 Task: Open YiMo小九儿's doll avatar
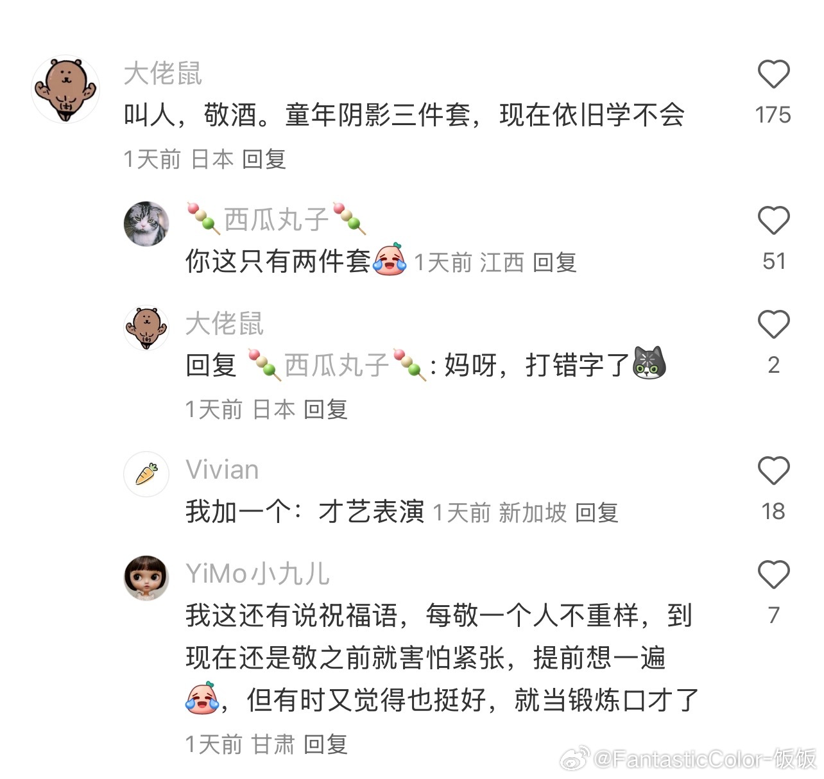[146, 578]
